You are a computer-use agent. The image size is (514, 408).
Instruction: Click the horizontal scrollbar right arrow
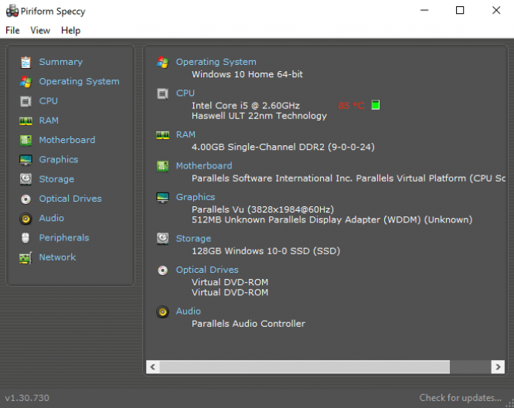[x=498, y=367]
